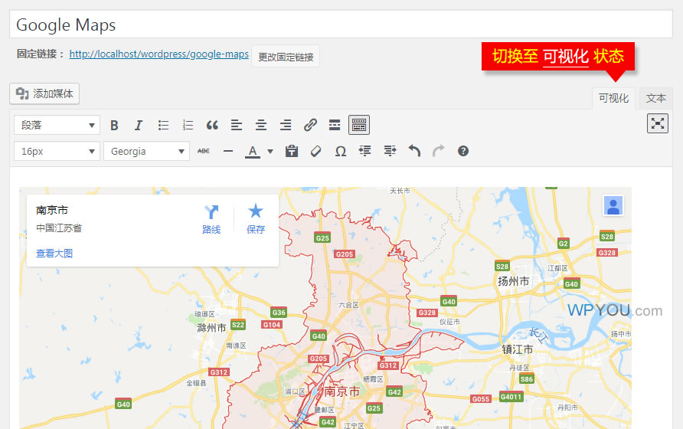Click 保存 star on map card

coord(256,220)
